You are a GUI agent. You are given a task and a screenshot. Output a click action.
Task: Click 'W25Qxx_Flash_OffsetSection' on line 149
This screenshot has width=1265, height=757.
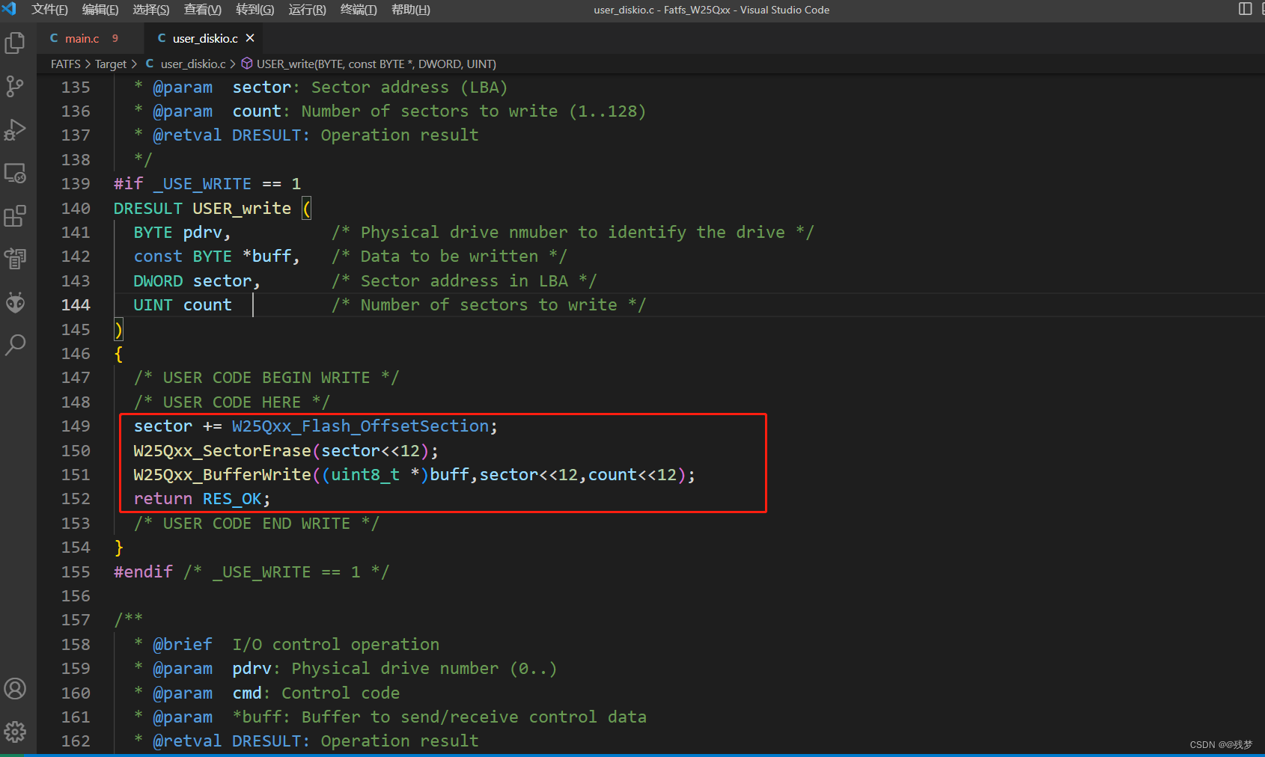(360, 426)
